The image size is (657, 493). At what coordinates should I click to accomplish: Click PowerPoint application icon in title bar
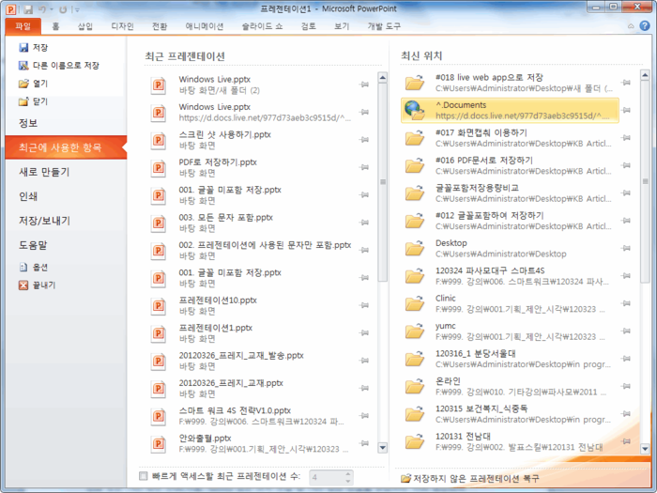tap(10, 9)
